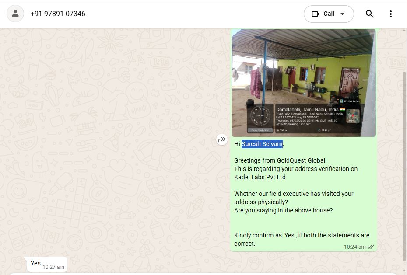Open contact info for +91 97891 07346
The height and width of the screenshot is (275, 407).
(58, 14)
